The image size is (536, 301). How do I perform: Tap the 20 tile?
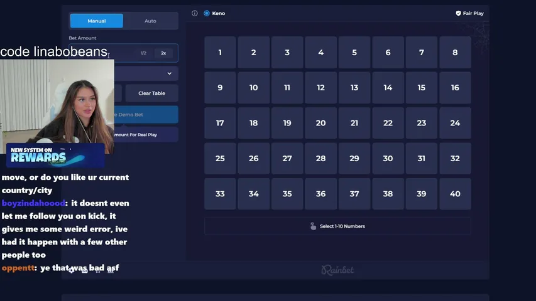click(x=320, y=123)
